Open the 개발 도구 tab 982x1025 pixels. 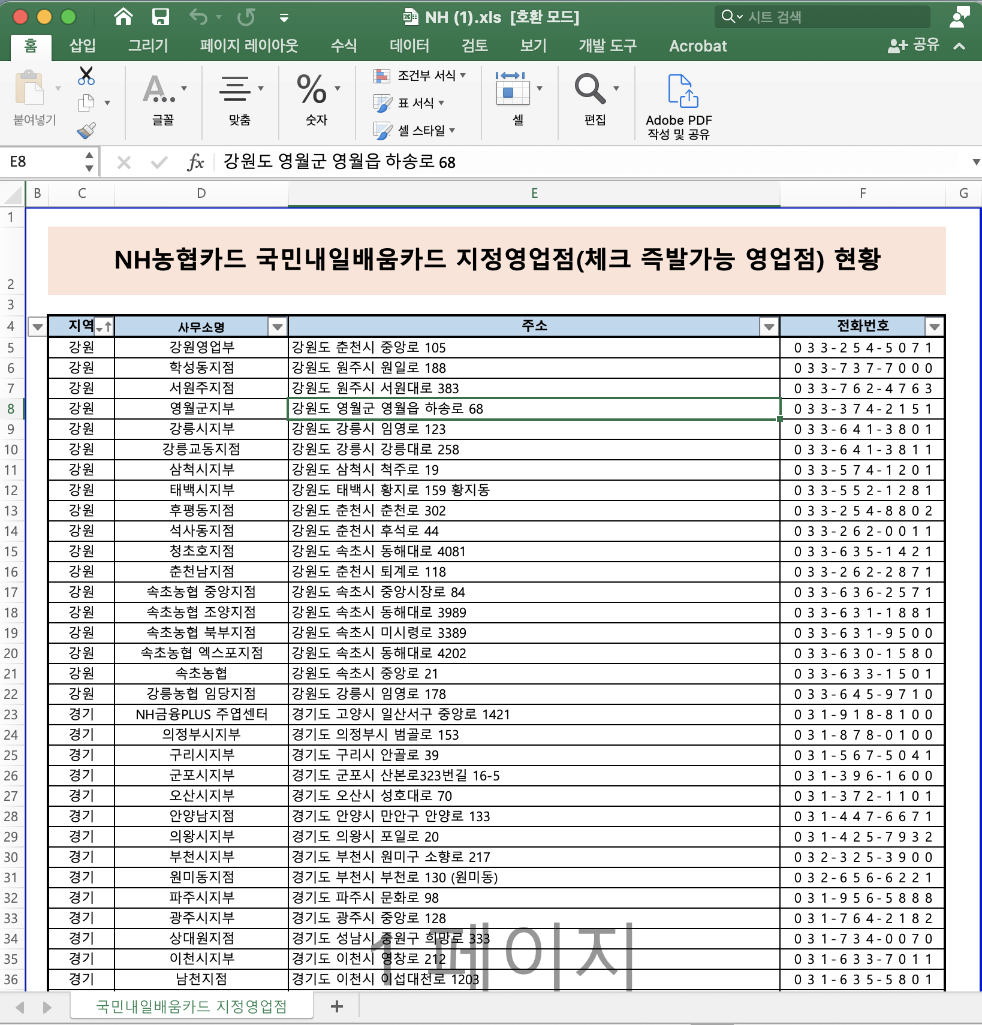click(x=607, y=46)
